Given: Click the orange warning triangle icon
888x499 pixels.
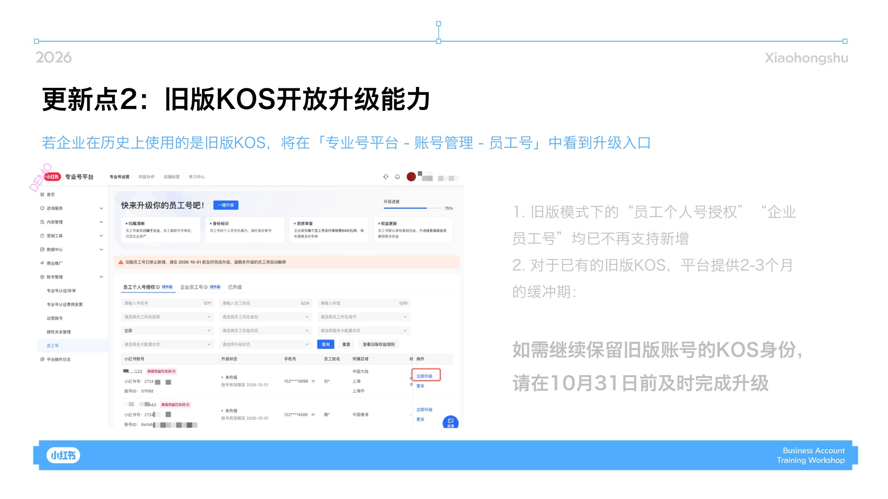Looking at the screenshot, I should tap(121, 263).
